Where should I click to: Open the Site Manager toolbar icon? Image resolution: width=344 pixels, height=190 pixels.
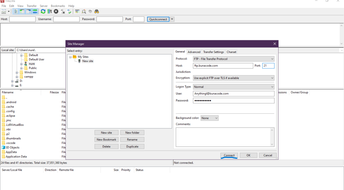[x=4, y=11]
